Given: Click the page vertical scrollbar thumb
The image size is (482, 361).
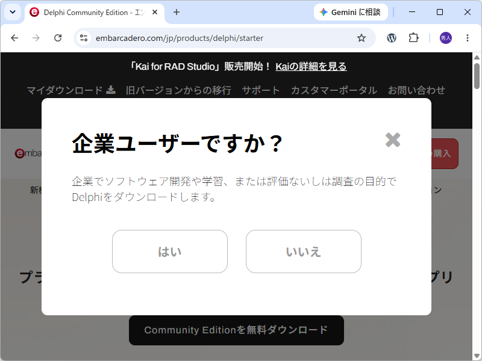Looking at the screenshot, I should pos(477,76).
